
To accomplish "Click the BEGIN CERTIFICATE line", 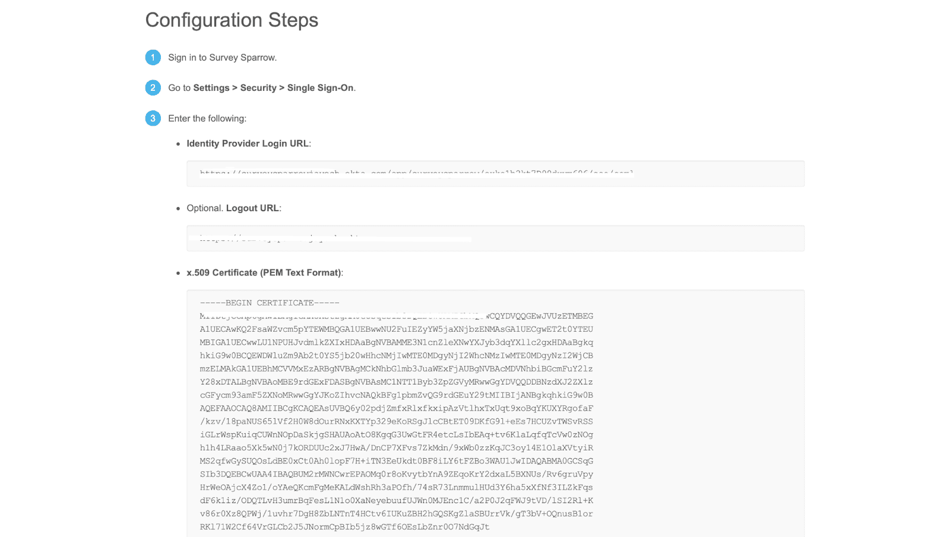I will [270, 303].
